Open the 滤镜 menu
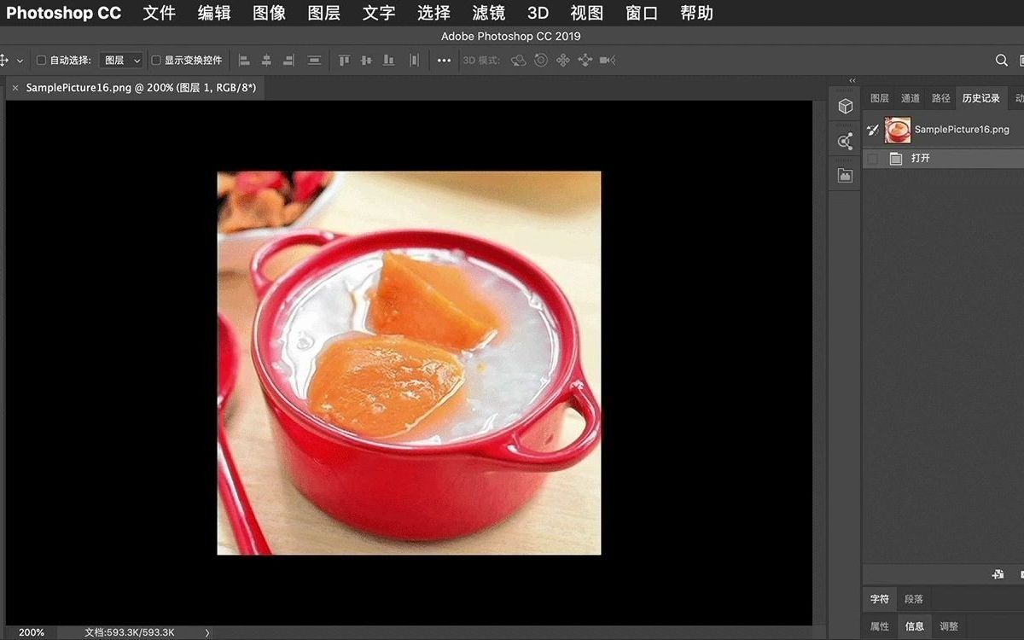This screenshot has height=640, width=1024. pos(487,13)
